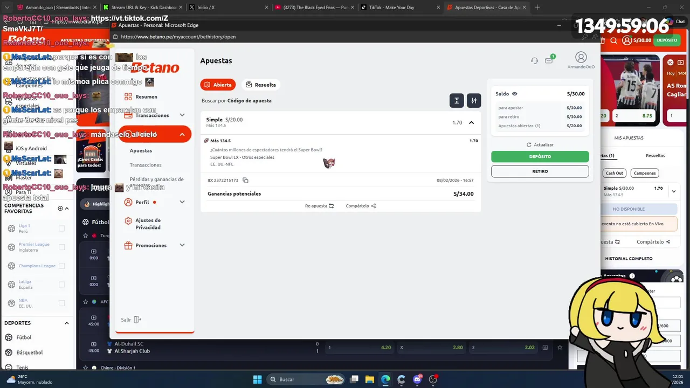The width and height of the screenshot is (690, 388).
Task: Select Cash Out filter in Mis Apuestas
Action: 614,173
